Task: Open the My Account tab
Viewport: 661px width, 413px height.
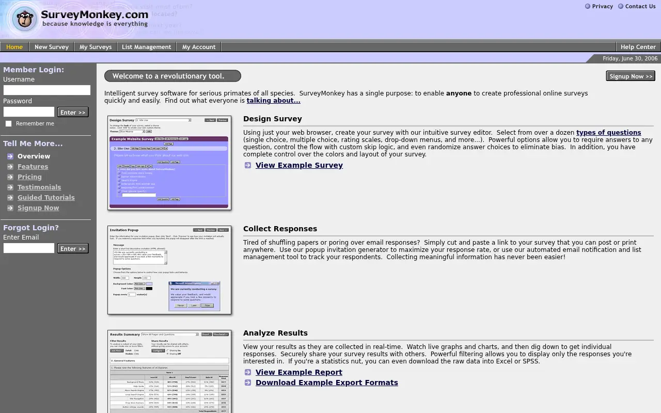Action: coord(199,46)
